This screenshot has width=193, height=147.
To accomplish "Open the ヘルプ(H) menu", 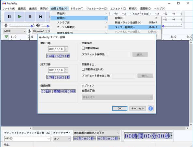I will tap(160, 8).
